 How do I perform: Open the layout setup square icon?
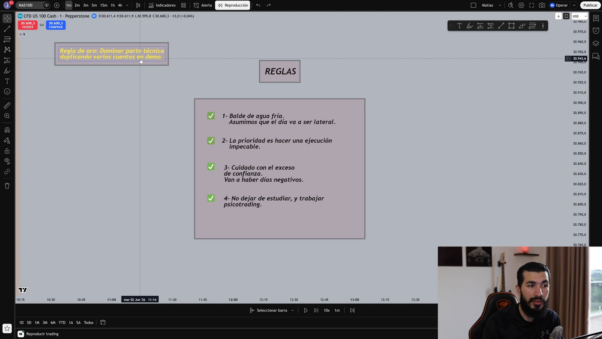click(x=473, y=5)
